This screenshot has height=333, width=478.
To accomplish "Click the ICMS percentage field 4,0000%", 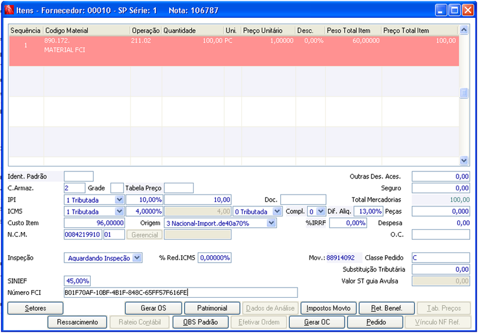I will 144,211.
